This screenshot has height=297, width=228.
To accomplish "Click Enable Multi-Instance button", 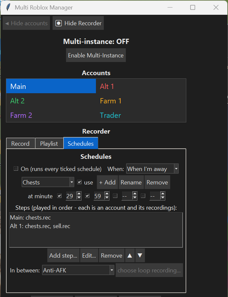I will [96, 55].
